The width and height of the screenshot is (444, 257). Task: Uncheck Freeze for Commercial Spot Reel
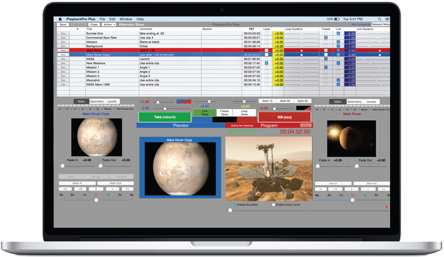coord(326,38)
